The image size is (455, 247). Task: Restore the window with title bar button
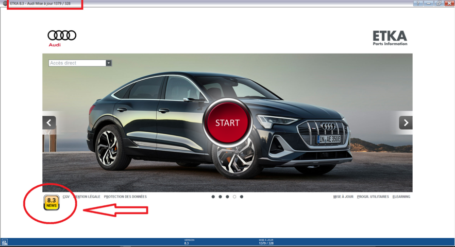439,3
